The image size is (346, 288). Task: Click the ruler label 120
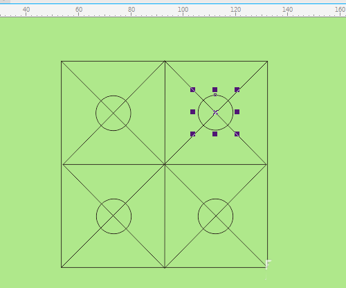(x=235, y=10)
